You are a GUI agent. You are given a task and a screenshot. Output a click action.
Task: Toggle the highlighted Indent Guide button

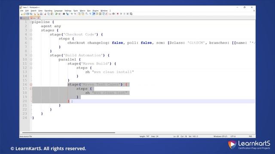[x=94, y=14]
